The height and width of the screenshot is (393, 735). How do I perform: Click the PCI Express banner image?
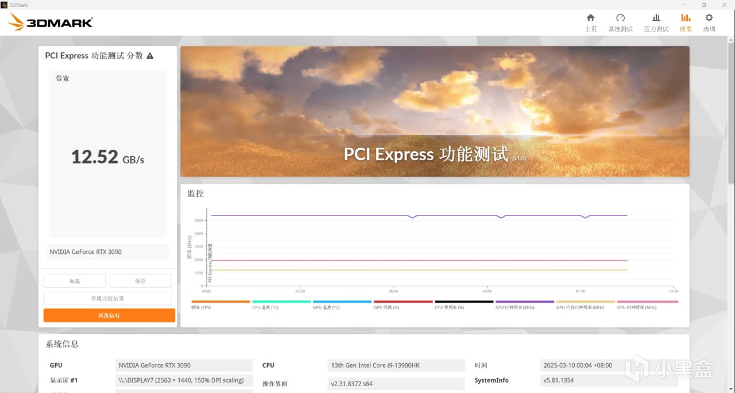(435, 111)
